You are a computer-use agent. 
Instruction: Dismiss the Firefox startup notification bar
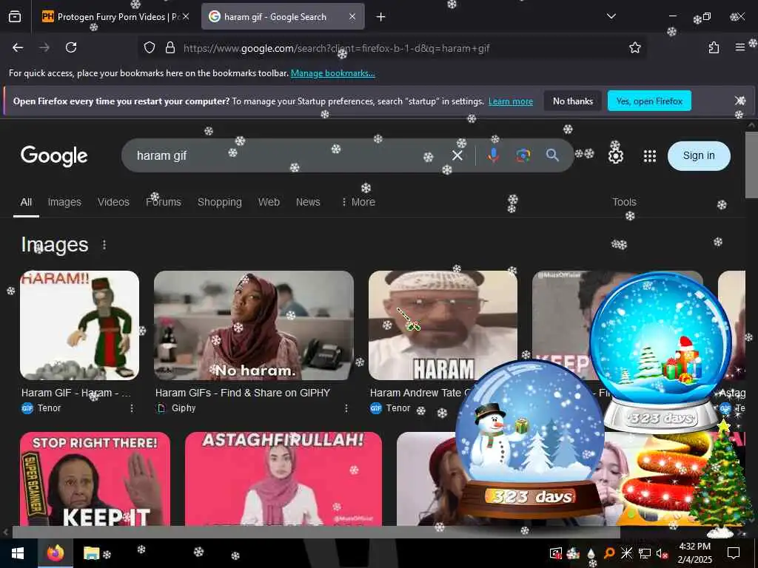[x=739, y=101]
